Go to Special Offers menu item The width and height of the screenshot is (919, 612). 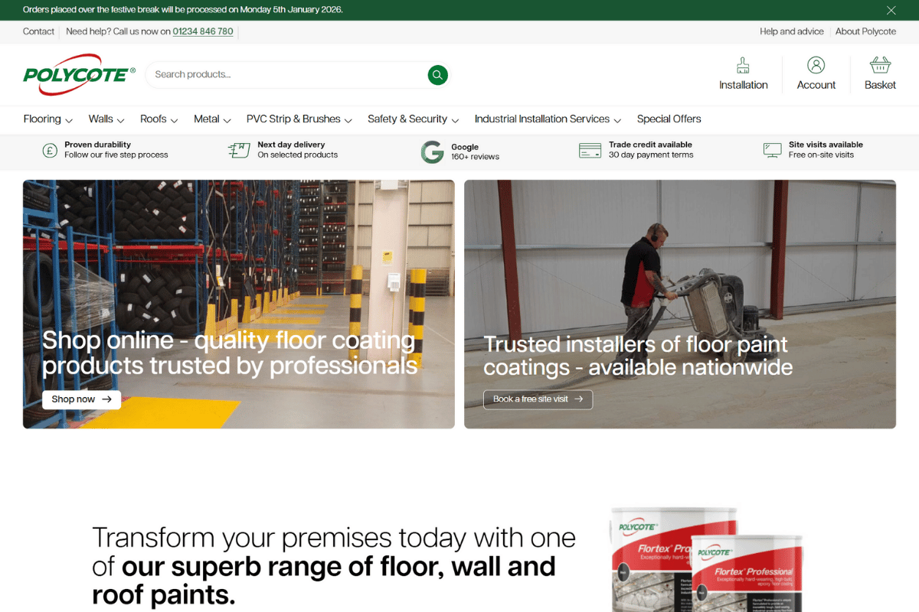pyautogui.click(x=669, y=119)
